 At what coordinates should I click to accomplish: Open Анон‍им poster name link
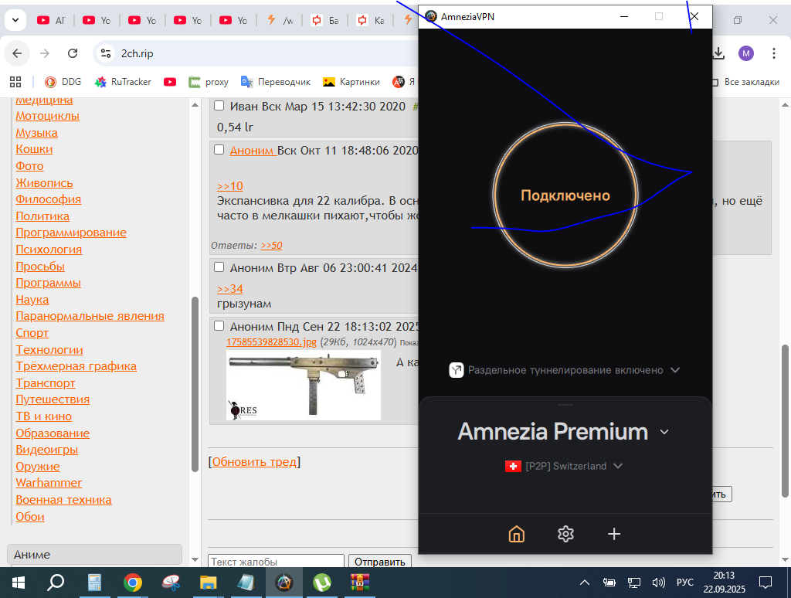tap(253, 151)
